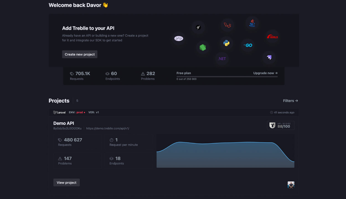Click the clock icon beside 41 seconds ago
346x199 pixels.
[272, 112]
